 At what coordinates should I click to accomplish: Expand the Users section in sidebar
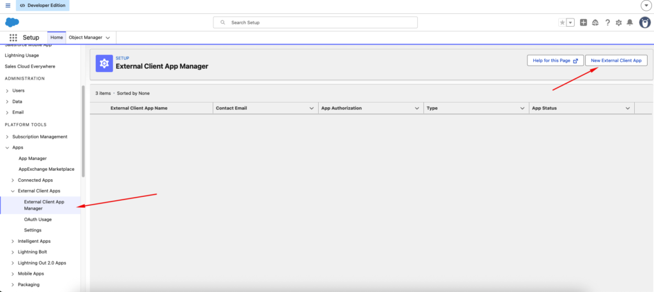click(7, 91)
